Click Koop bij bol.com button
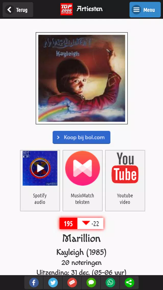This screenshot has height=290, width=163. click(82, 137)
